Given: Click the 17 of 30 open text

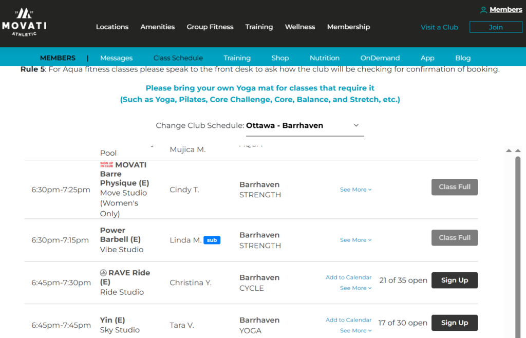Looking at the screenshot, I should (403, 323).
